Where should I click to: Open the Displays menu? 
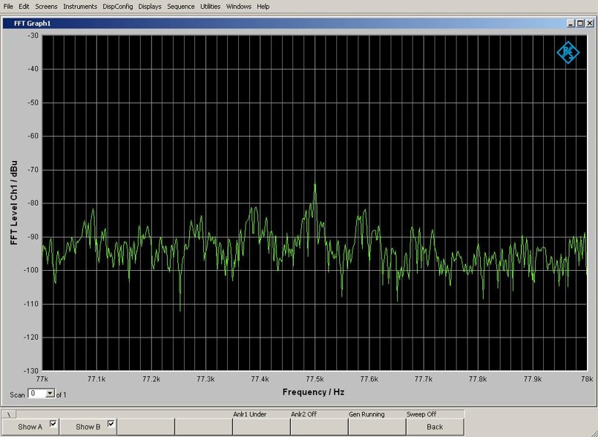tap(150, 7)
